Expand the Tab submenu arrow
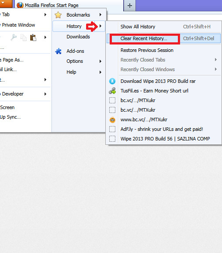Image resolution: width=222 pixels, height=253 pixels. [x=45, y=14]
